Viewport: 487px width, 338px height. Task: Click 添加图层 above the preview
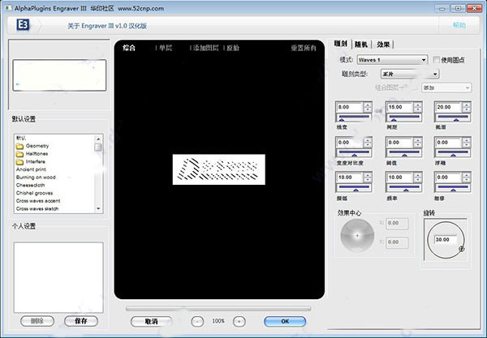pos(205,48)
